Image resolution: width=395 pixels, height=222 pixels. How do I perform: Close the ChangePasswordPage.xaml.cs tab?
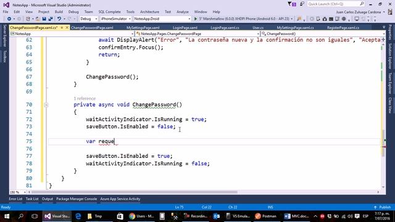[x=67, y=27]
